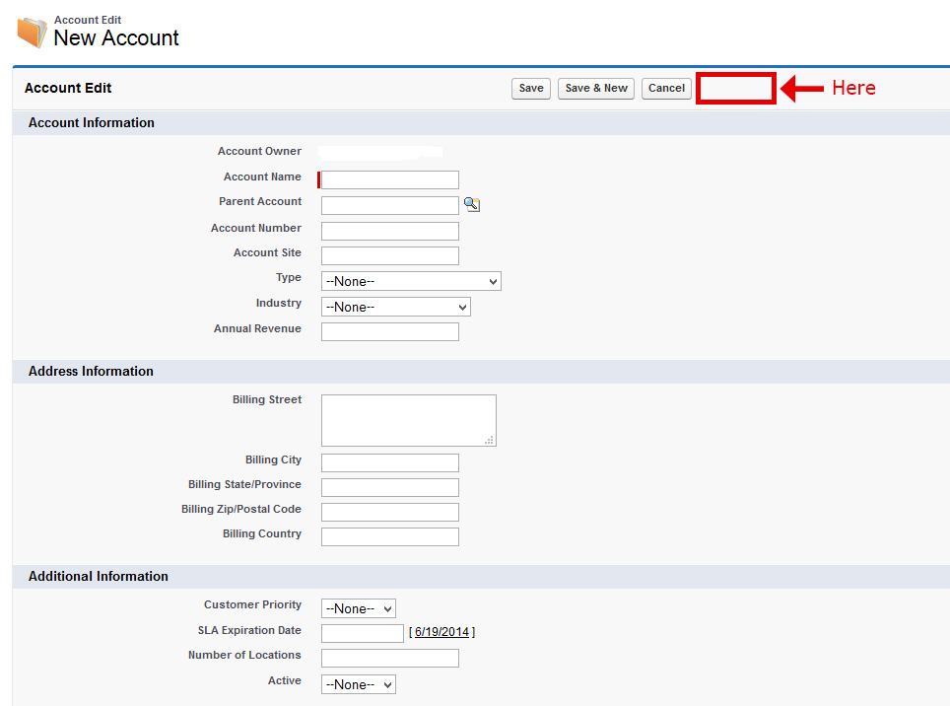Expand the Active dropdown

point(358,684)
